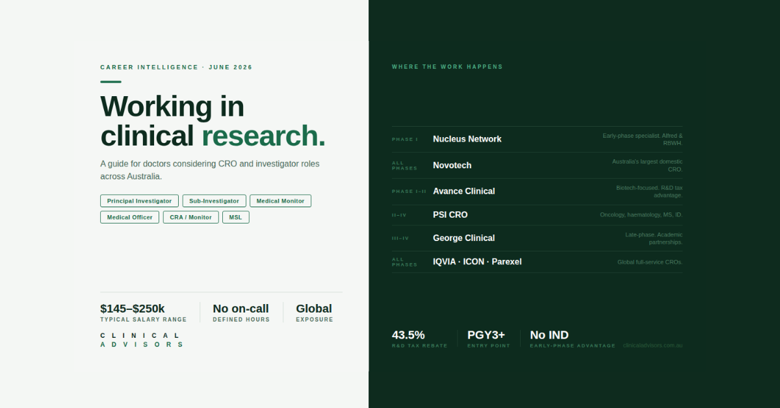The height and width of the screenshot is (408, 780).
Task: Click Australia's largest domestic CRO description
Action: pyautogui.click(x=647, y=165)
